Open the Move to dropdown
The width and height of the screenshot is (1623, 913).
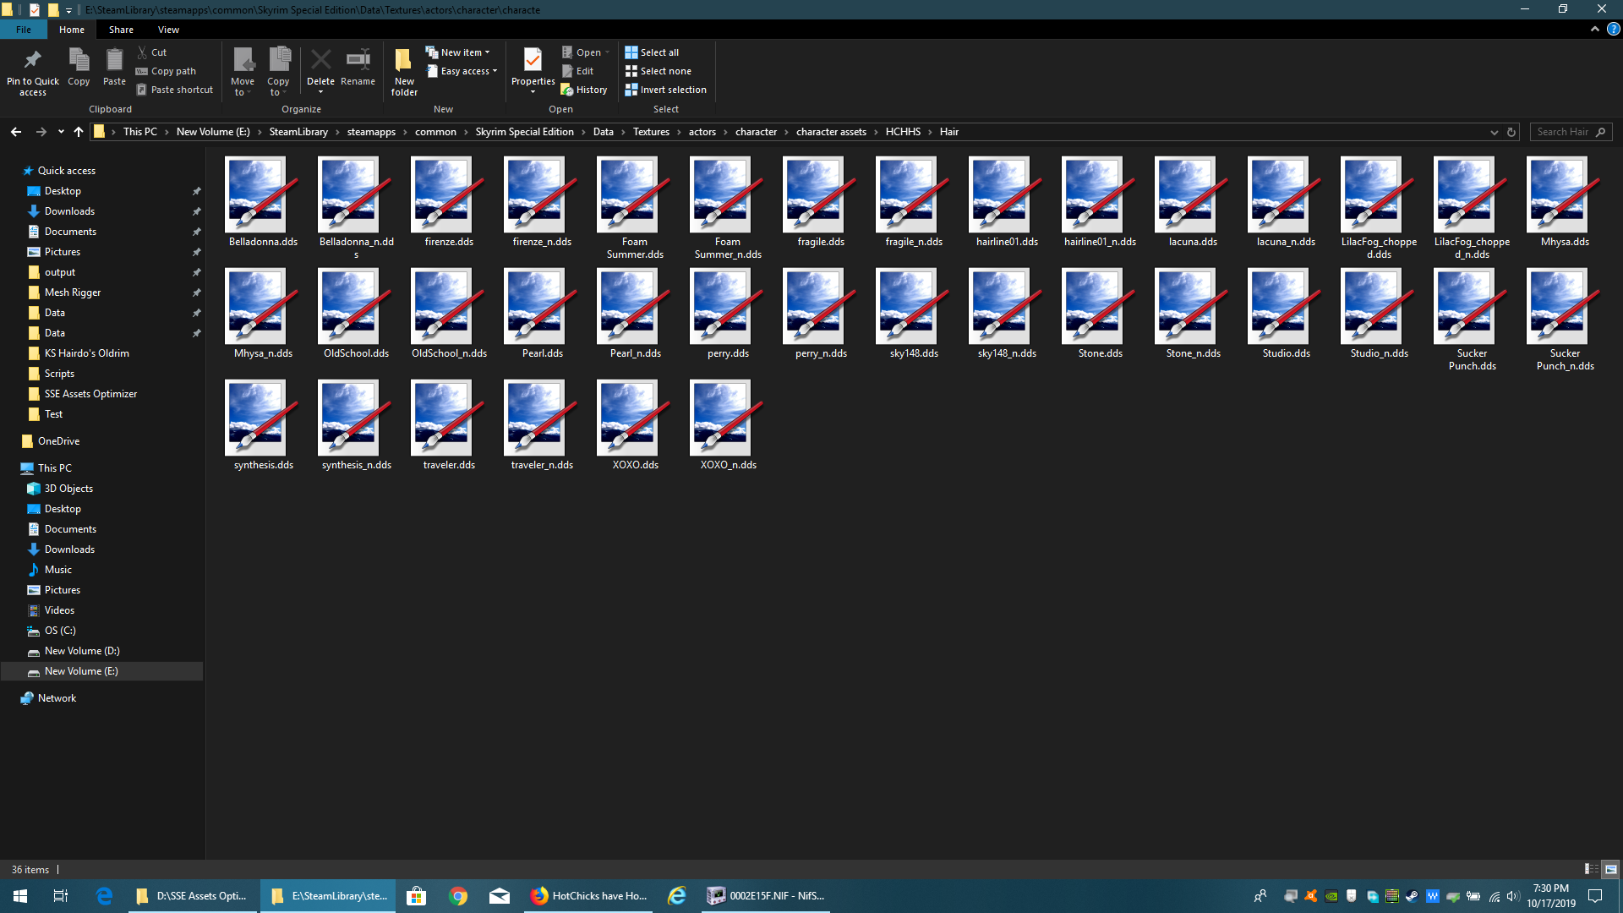[243, 71]
